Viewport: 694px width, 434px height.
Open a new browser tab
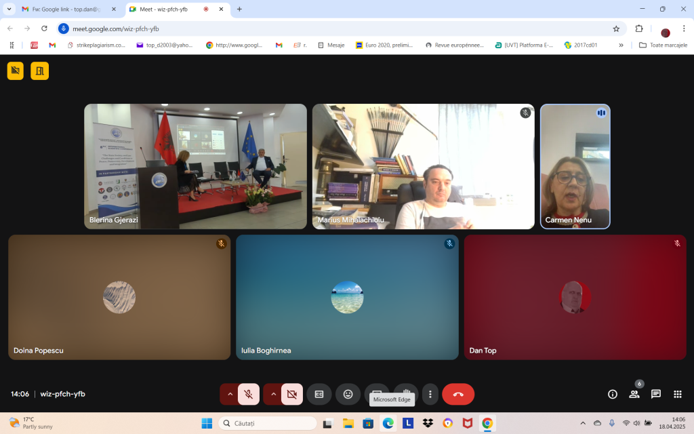[239, 9]
